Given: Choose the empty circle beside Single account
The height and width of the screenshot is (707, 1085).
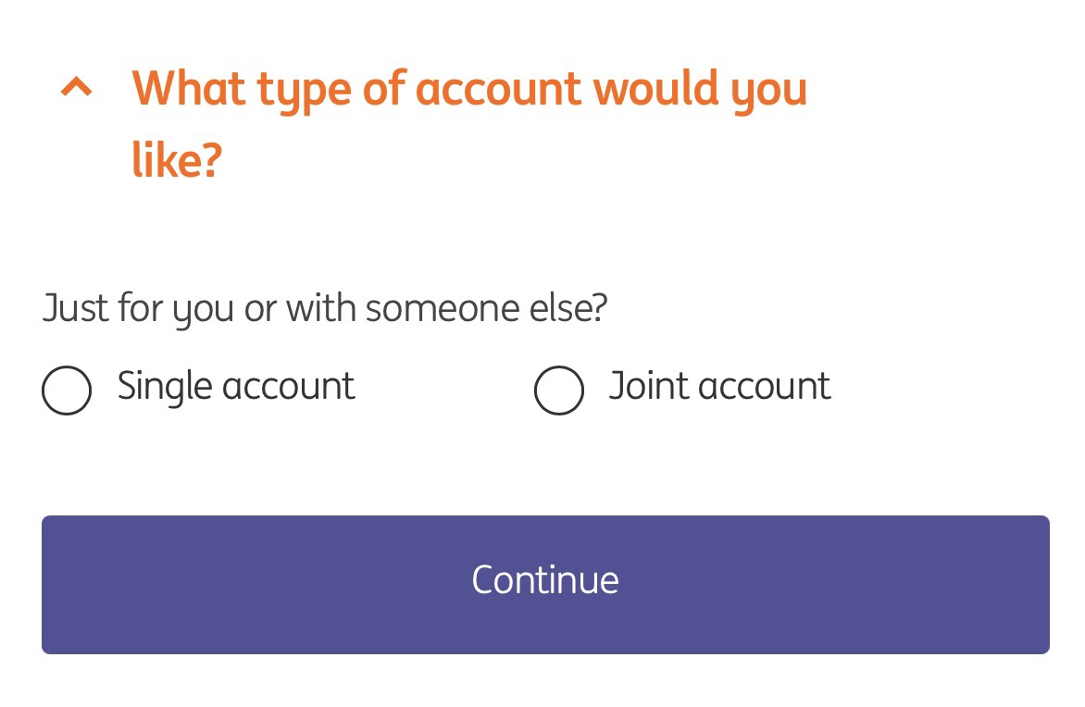Looking at the screenshot, I should 67,390.
